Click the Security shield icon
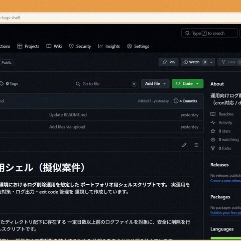The width and height of the screenshot is (241, 241). click(71, 46)
